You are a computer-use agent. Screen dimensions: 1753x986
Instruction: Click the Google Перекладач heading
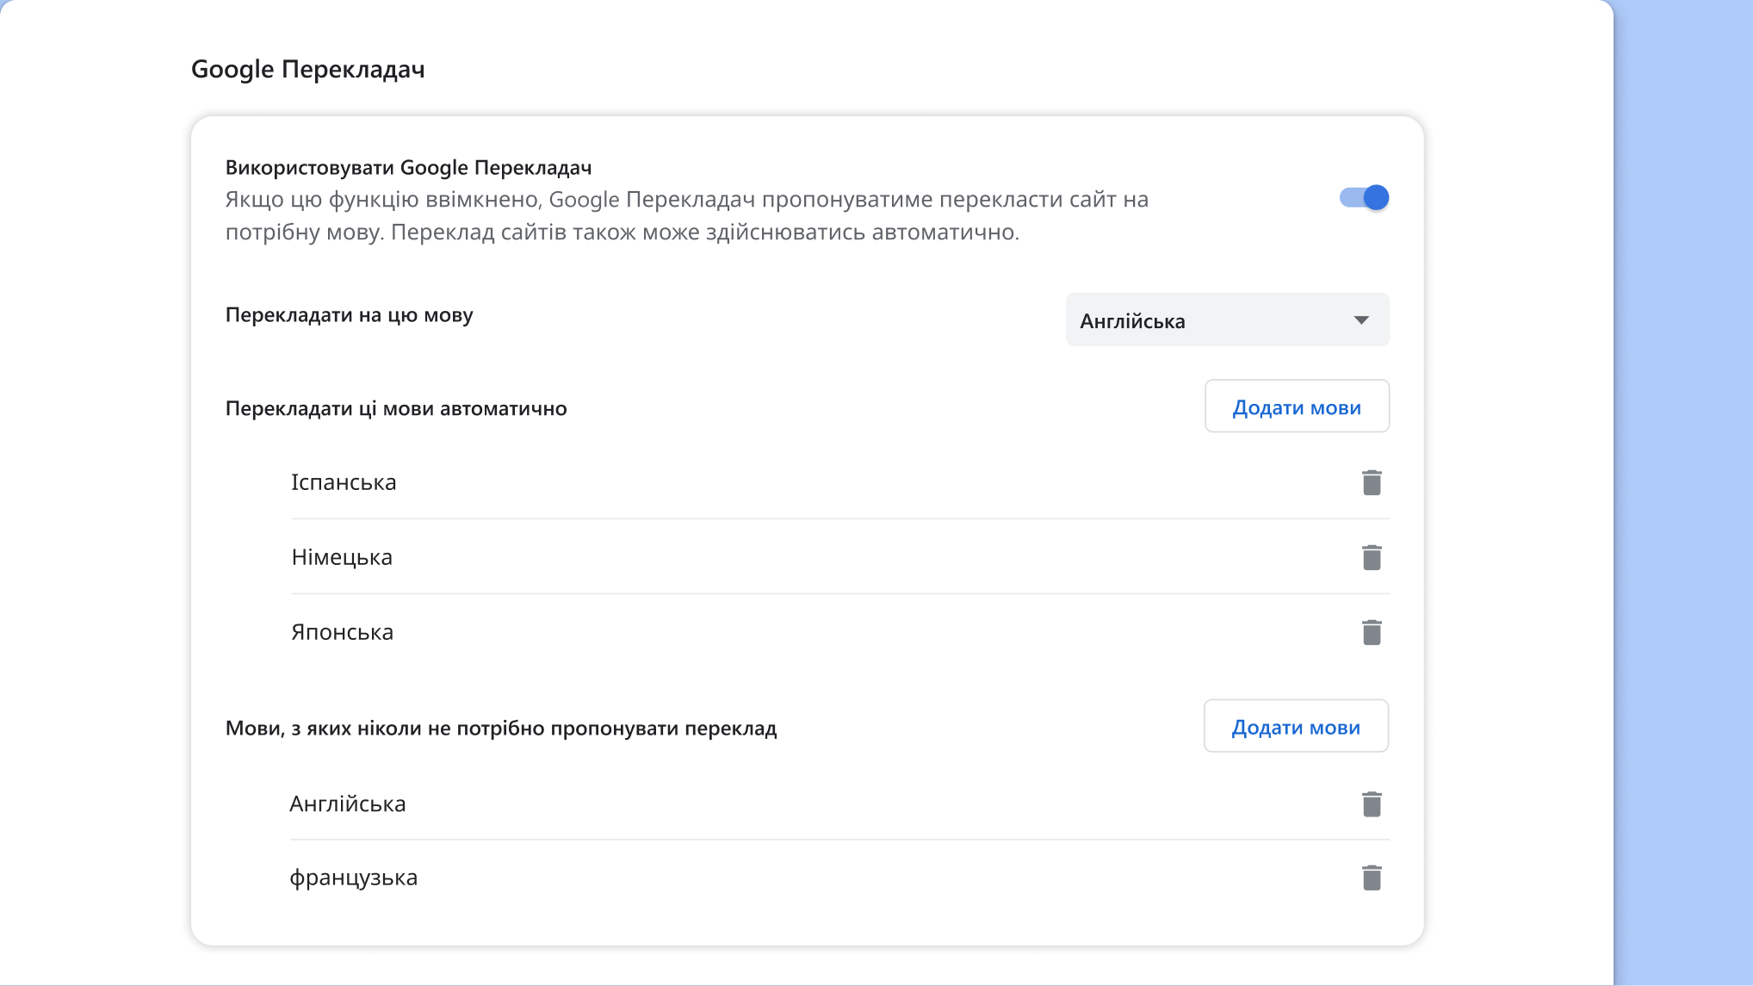coord(309,68)
